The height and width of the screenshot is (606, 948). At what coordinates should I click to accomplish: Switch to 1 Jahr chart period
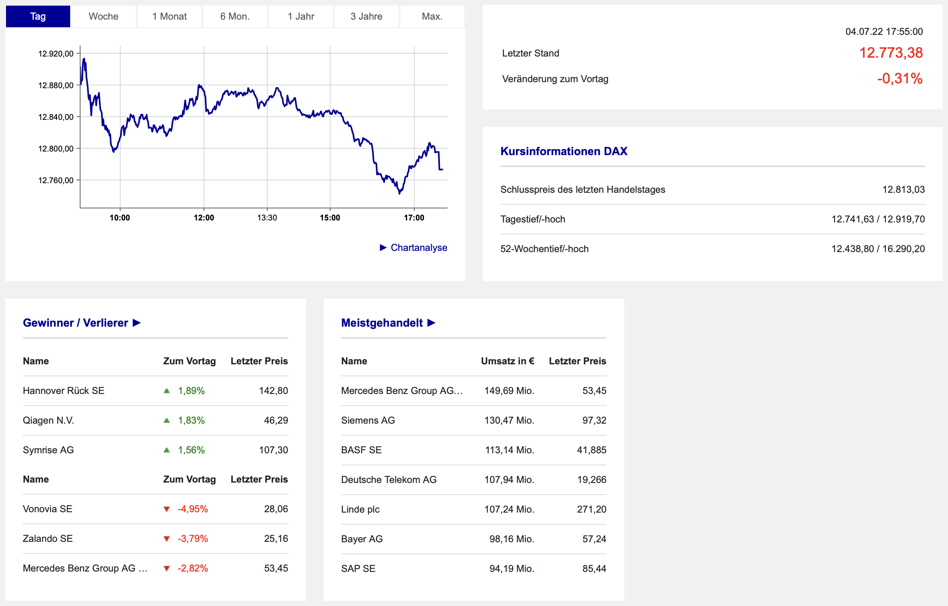click(x=301, y=16)
